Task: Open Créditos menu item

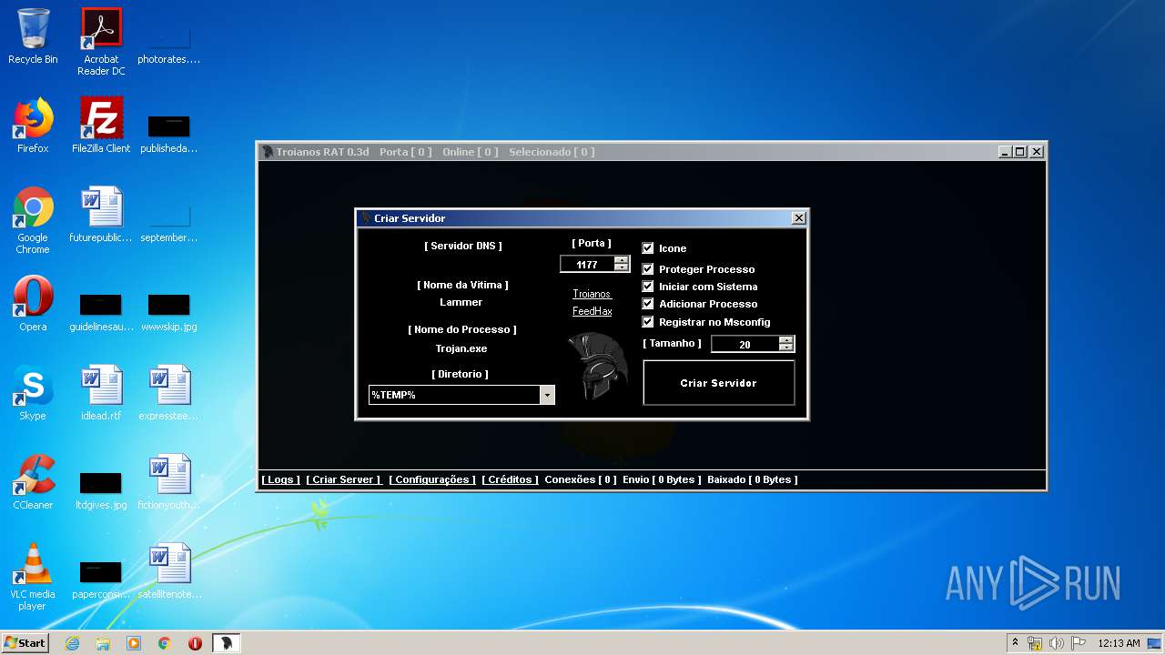Action: 510,479
